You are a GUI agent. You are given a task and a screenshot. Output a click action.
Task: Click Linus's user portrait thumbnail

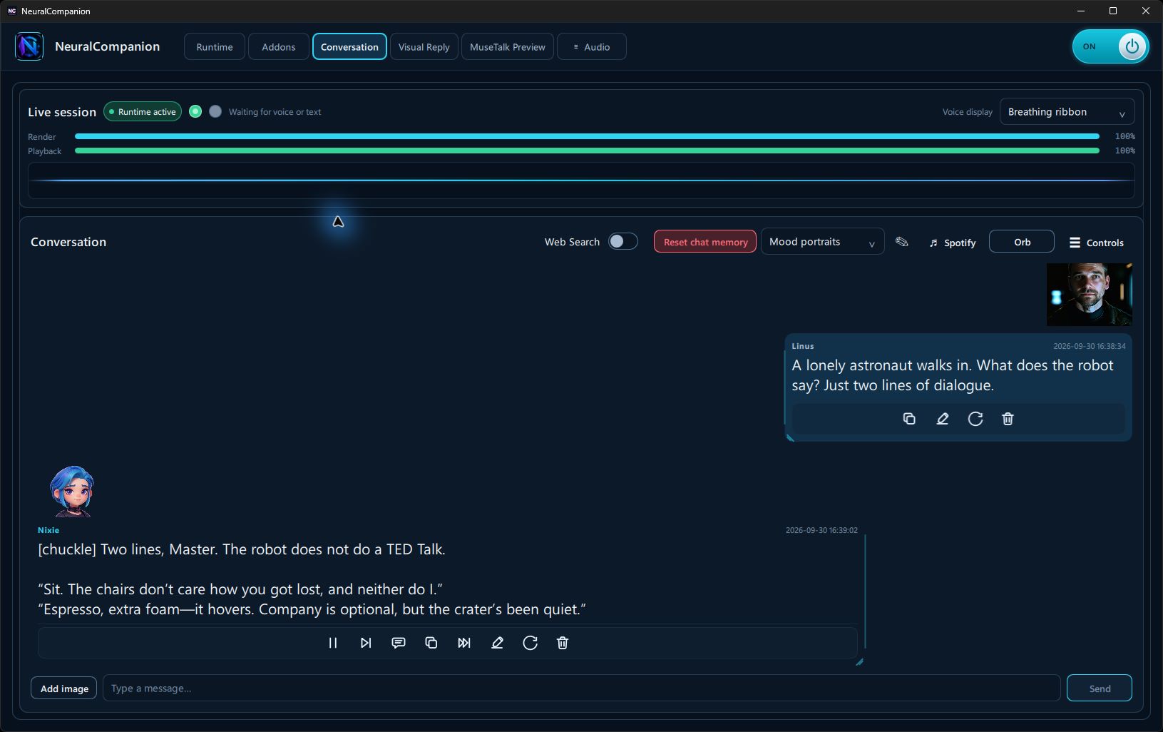tap(1089, 295)
